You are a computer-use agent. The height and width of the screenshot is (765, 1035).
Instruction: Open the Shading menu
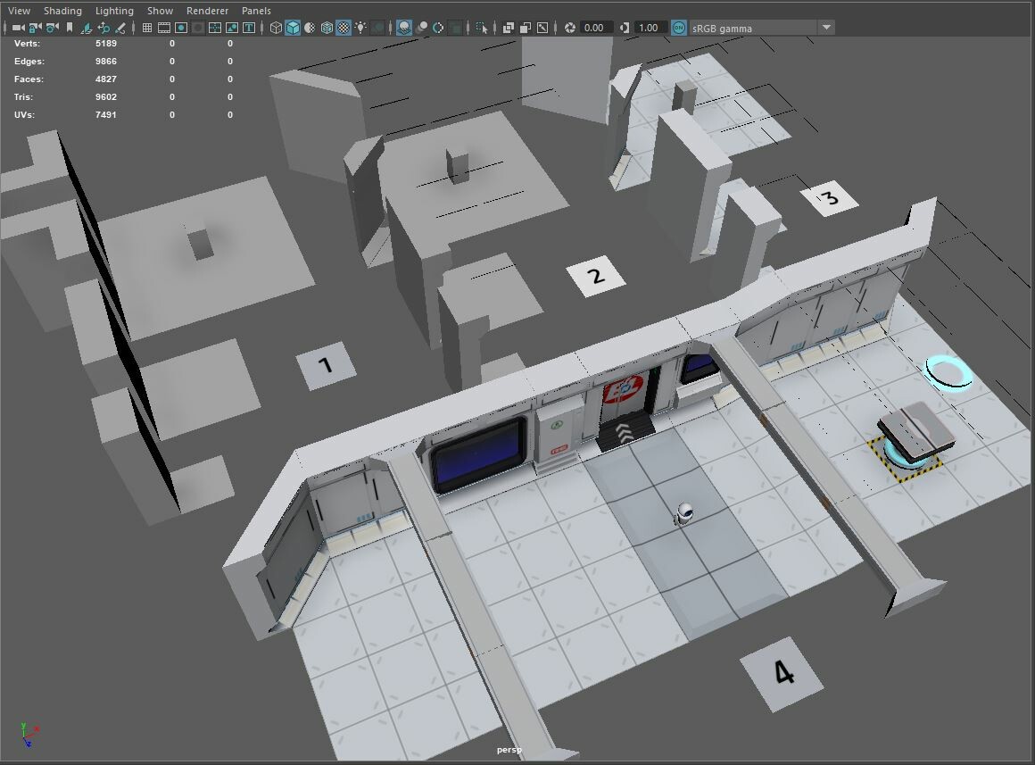pyautogui.click(x=62, y=10)
